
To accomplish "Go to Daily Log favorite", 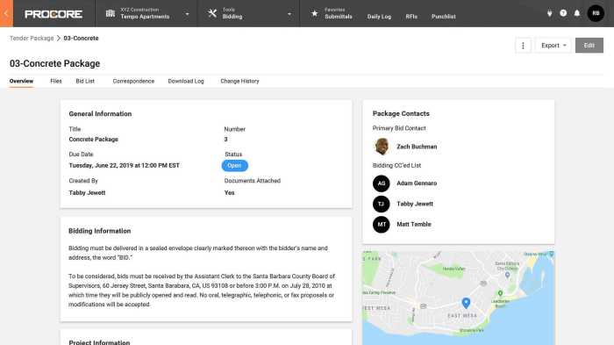I will pos(379,17).
